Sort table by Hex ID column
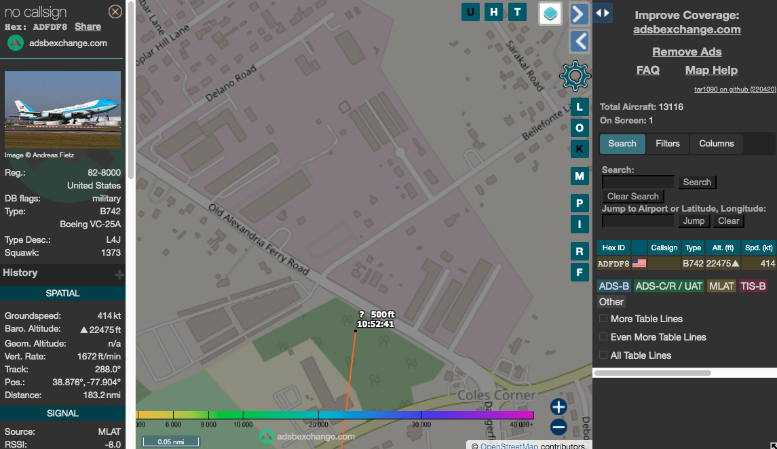 pos(613,248)
